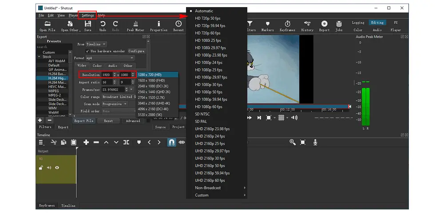The width and height of the screenshot is (444, 213).
Task: Open the timeline hamburger menu
Action: [42, 142]
